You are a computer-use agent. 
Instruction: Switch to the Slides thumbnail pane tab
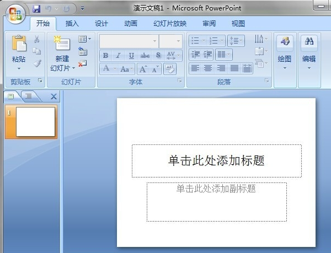[11, 96]
